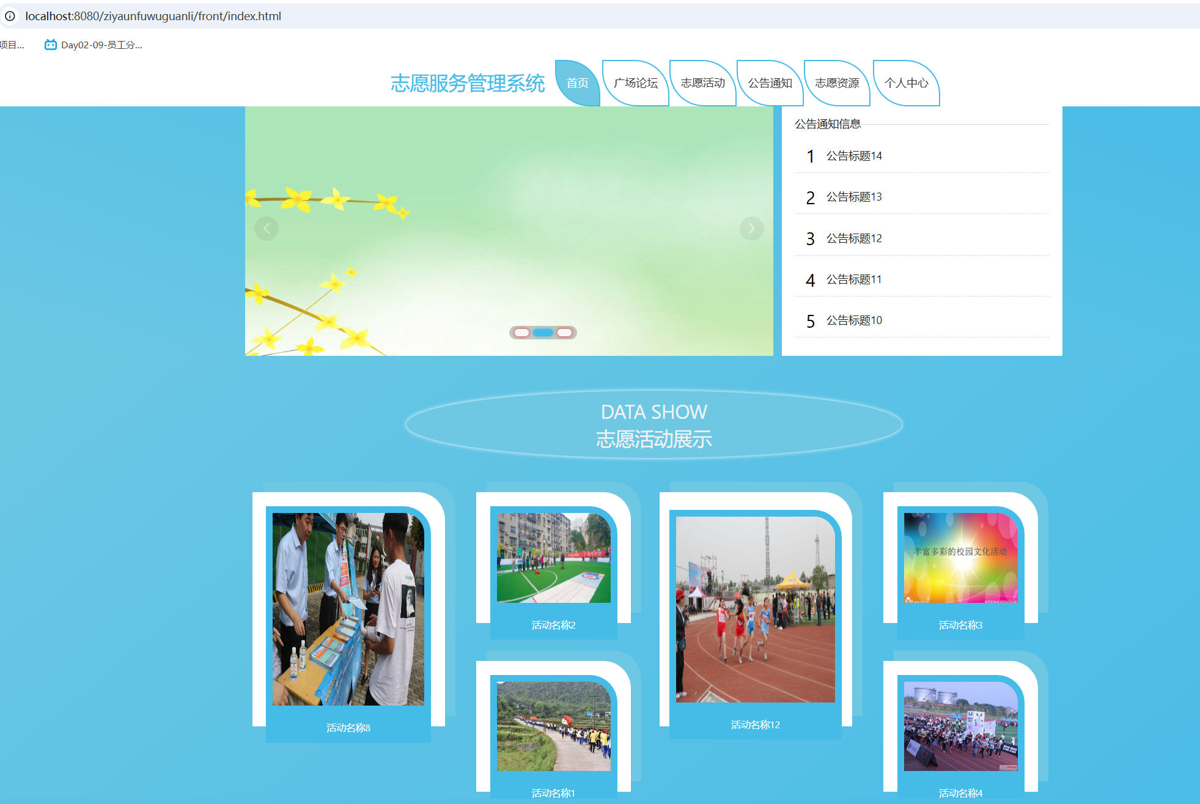
Task: Click the carousel previous arrow
Action: 267,229
